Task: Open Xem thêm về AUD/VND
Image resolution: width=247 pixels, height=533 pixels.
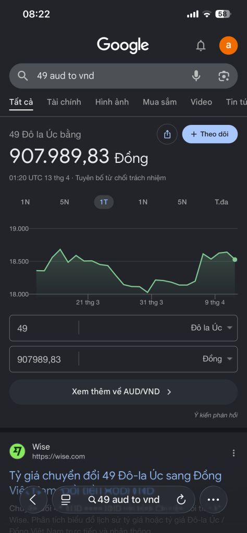Action: 123,391
